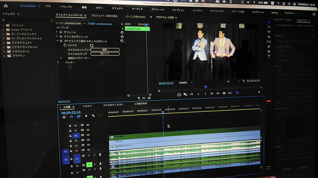Screen dimensions: 318x178
Task: Select the Type tool
Action: [x=269, y=56]
